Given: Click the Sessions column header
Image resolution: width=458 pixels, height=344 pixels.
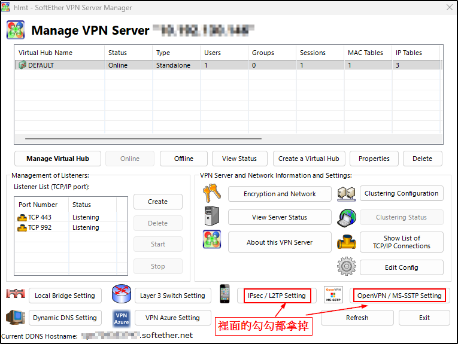Looking at the screenshot, I should click(320, 53).
